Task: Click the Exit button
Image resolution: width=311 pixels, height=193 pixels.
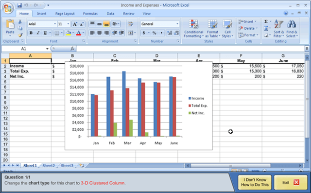Action: [291, 182]
